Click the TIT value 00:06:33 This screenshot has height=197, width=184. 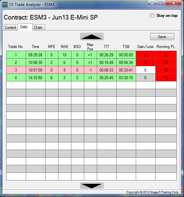click(x=107, y=70)
